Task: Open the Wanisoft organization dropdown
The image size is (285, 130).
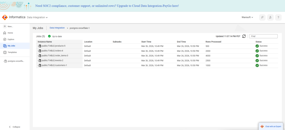Action: 247,17
